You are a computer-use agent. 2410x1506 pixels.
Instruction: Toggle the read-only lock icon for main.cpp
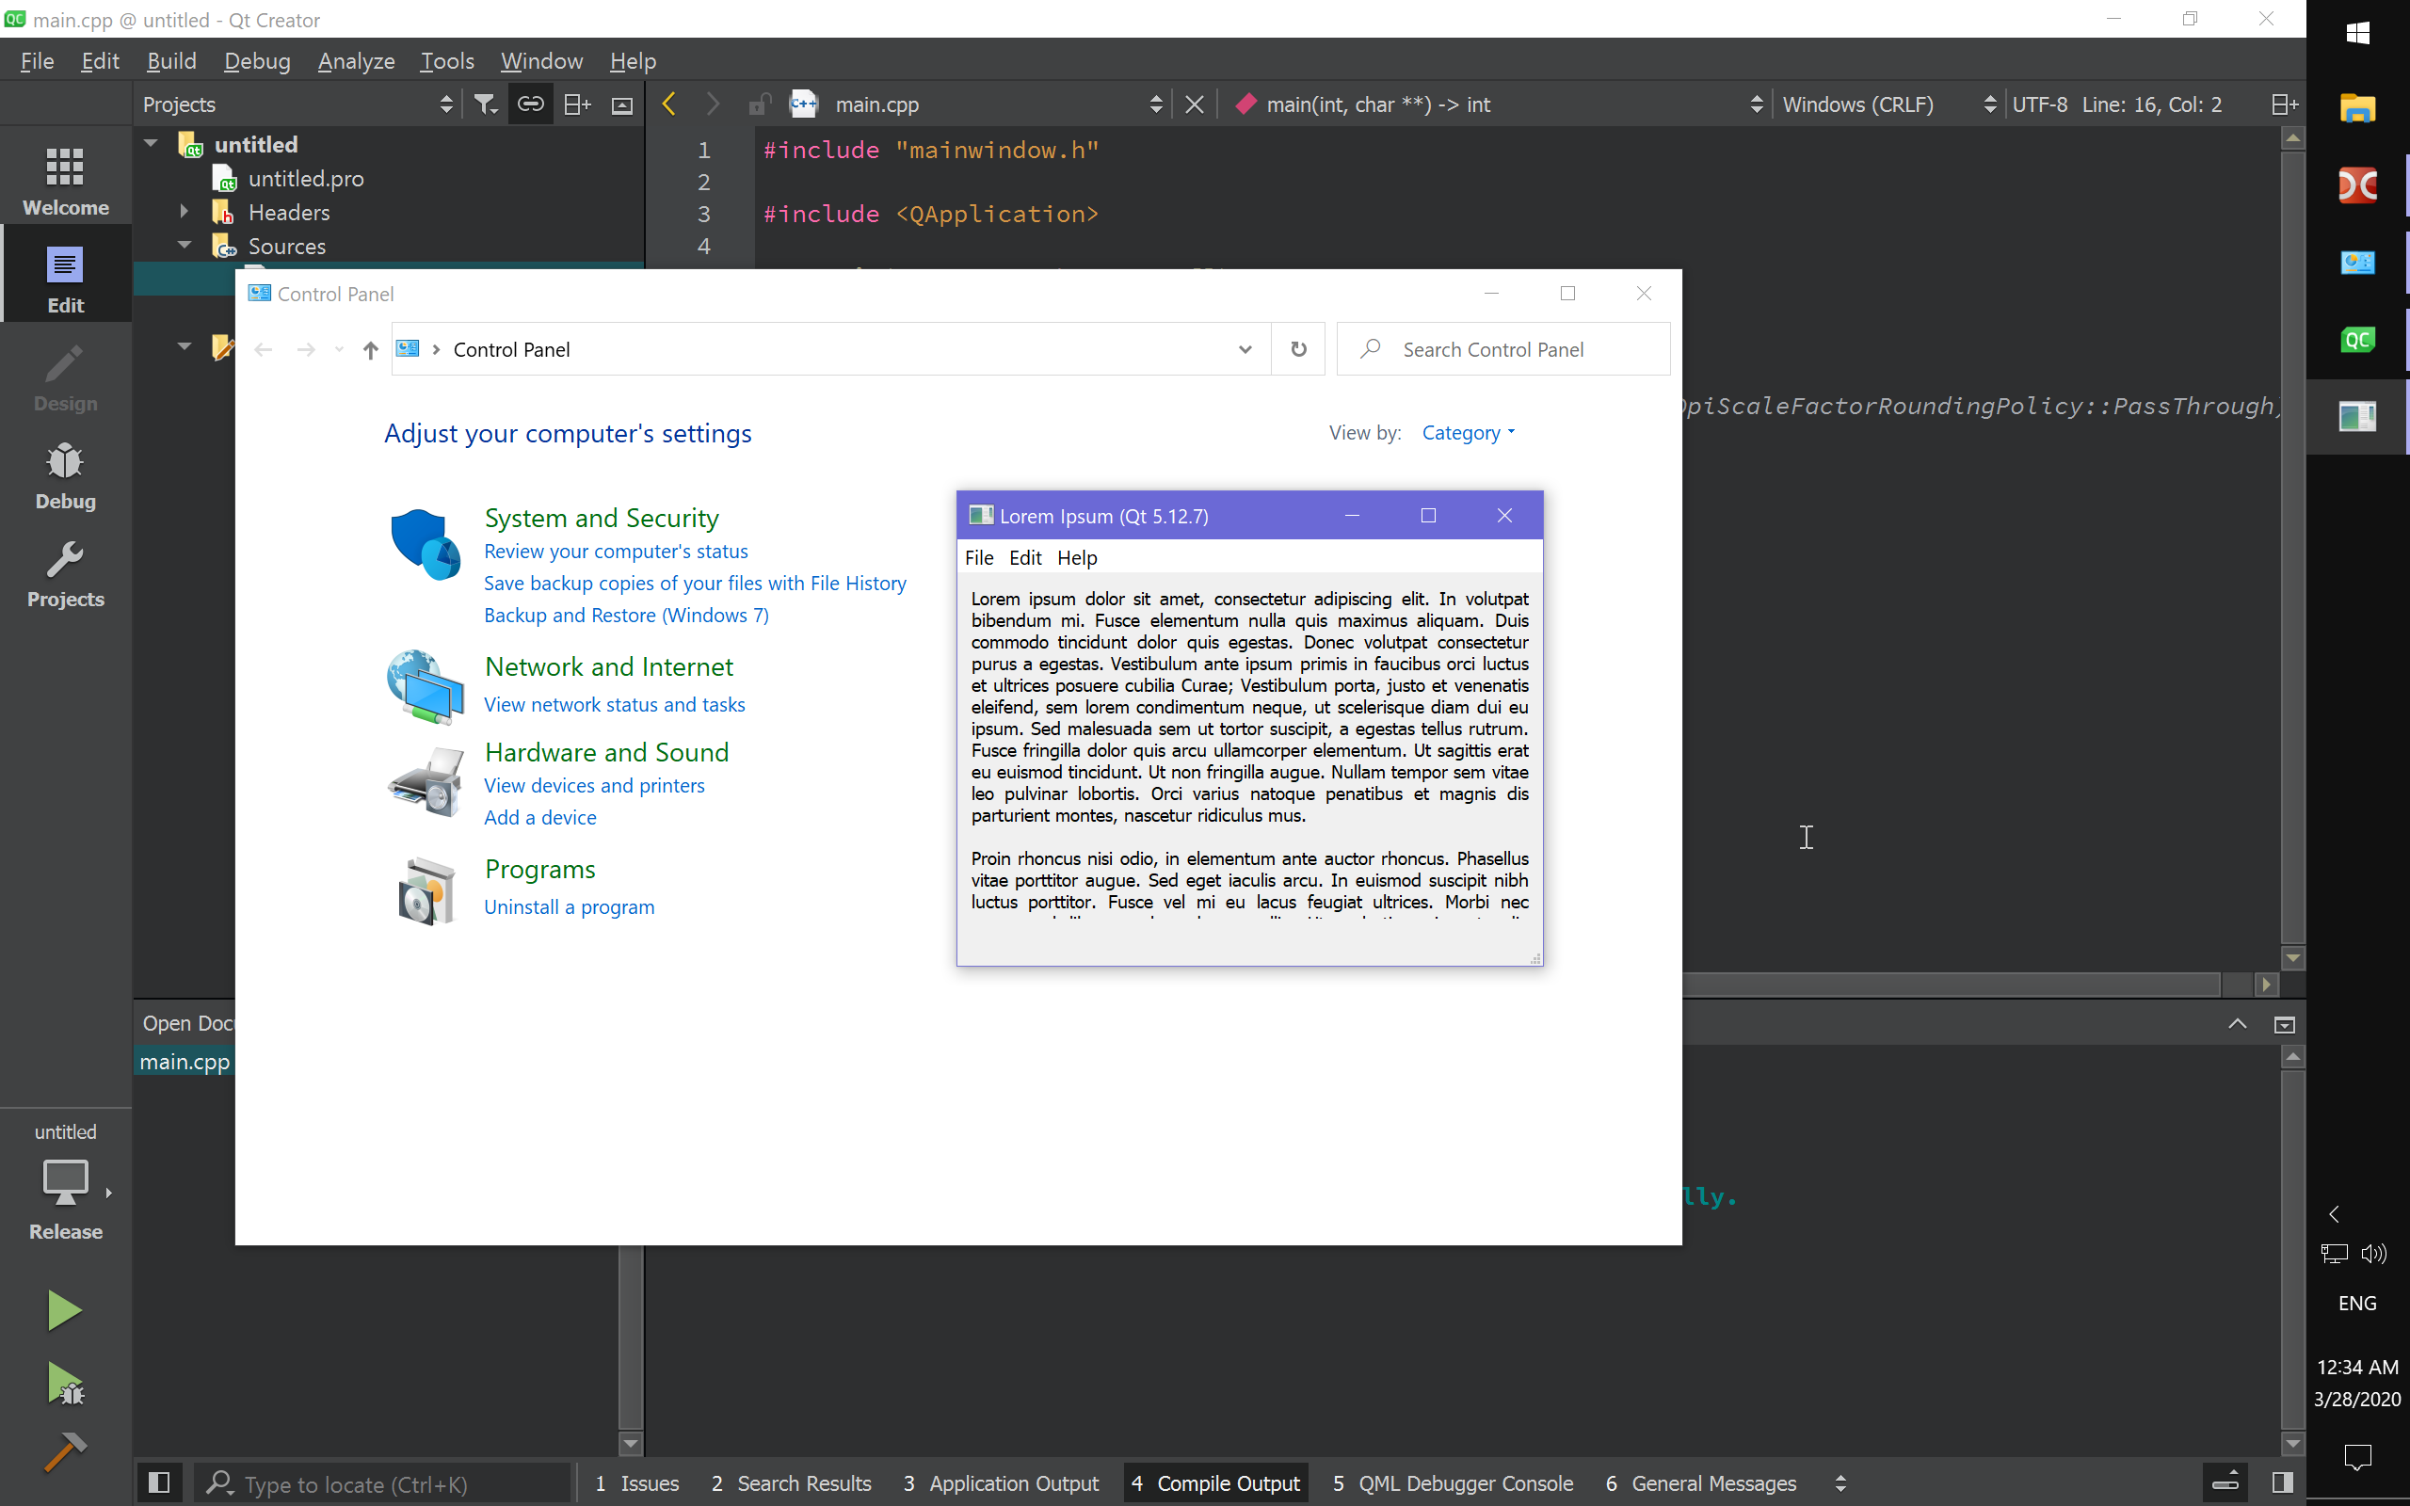pos(761,104)
